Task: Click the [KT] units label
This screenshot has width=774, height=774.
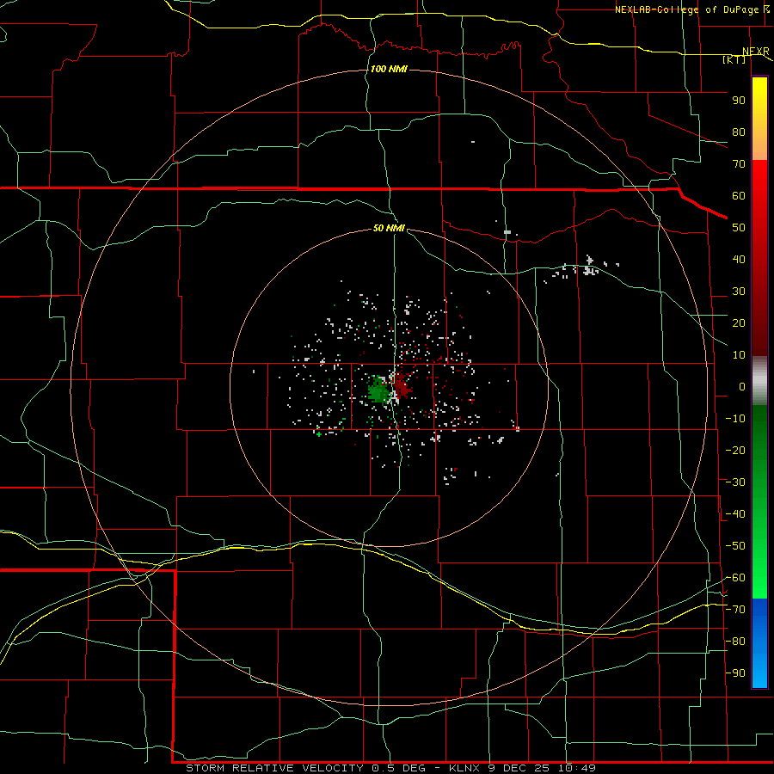Action: [x=734, y=59]
